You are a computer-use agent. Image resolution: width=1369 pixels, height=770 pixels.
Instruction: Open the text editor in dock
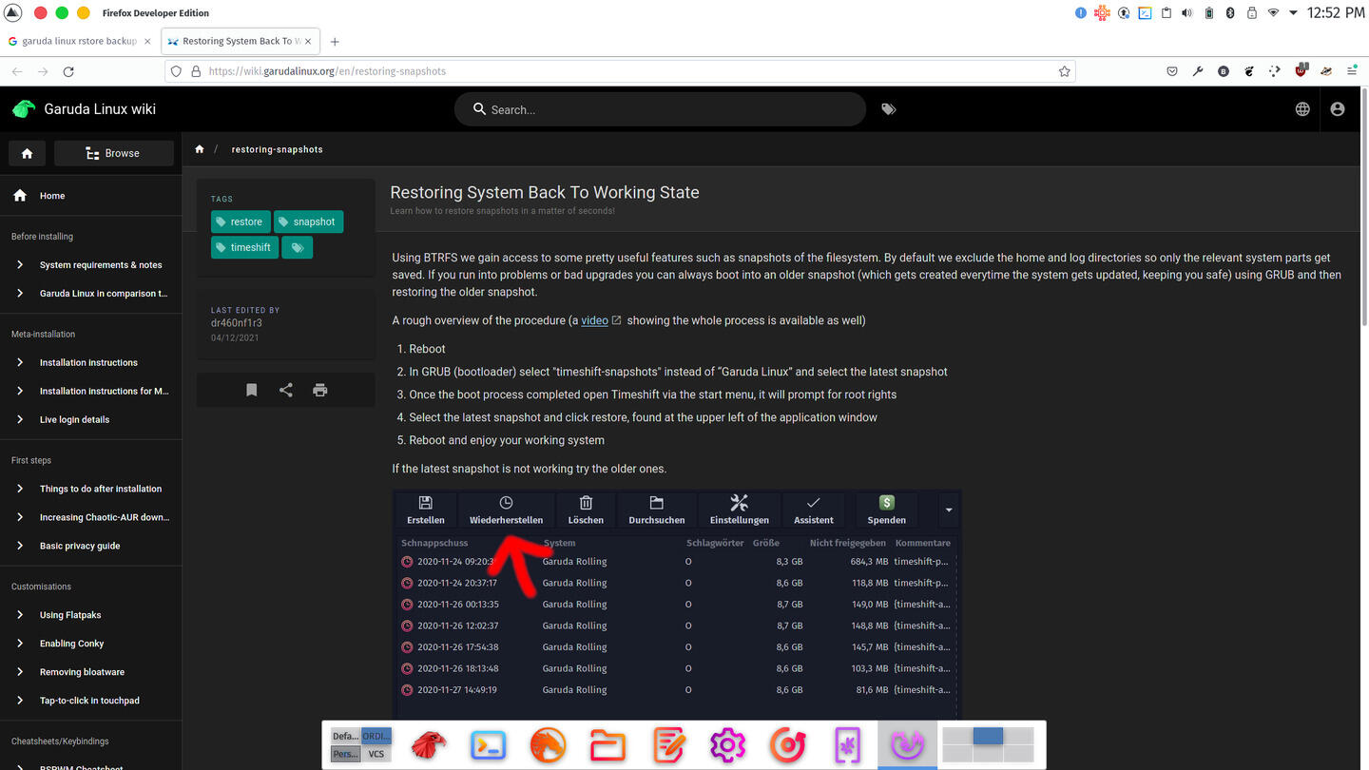[667, 745]
